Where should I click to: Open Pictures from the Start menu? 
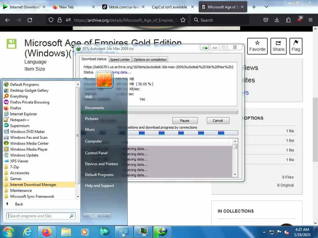click(x=92, y=119)
